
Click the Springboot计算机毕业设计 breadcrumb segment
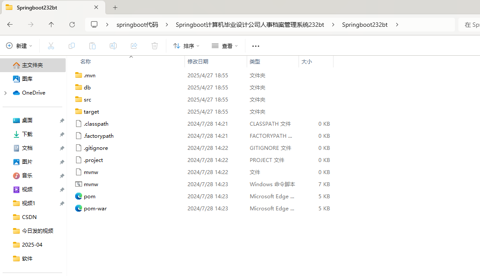point(250,25)
